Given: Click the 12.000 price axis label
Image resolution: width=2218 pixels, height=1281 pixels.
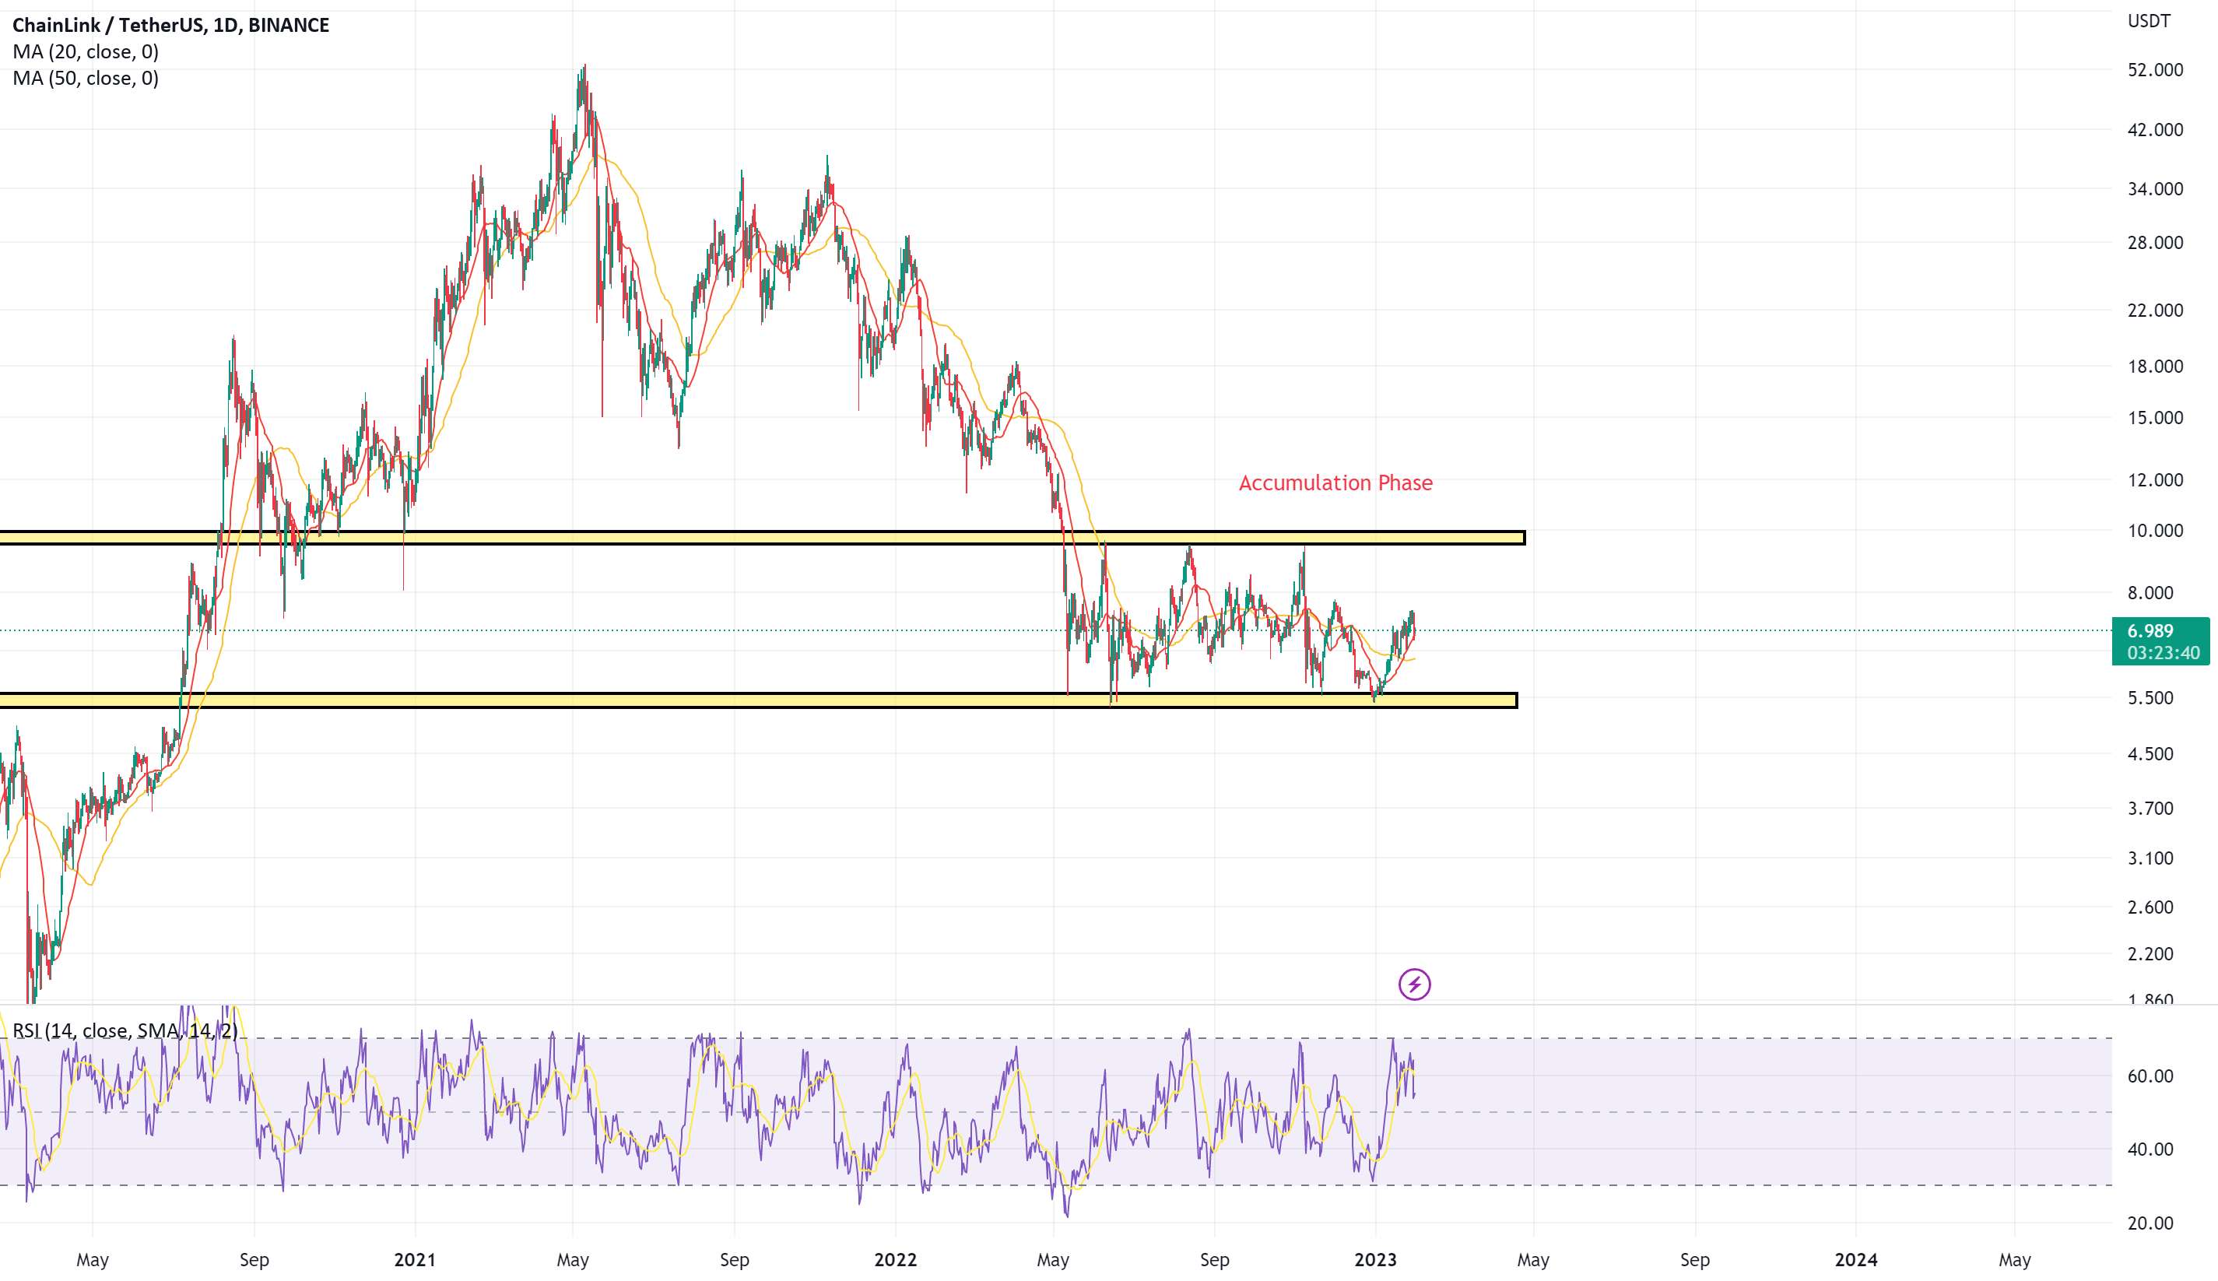Looking at the screenshot, I should pos(2155,480).
